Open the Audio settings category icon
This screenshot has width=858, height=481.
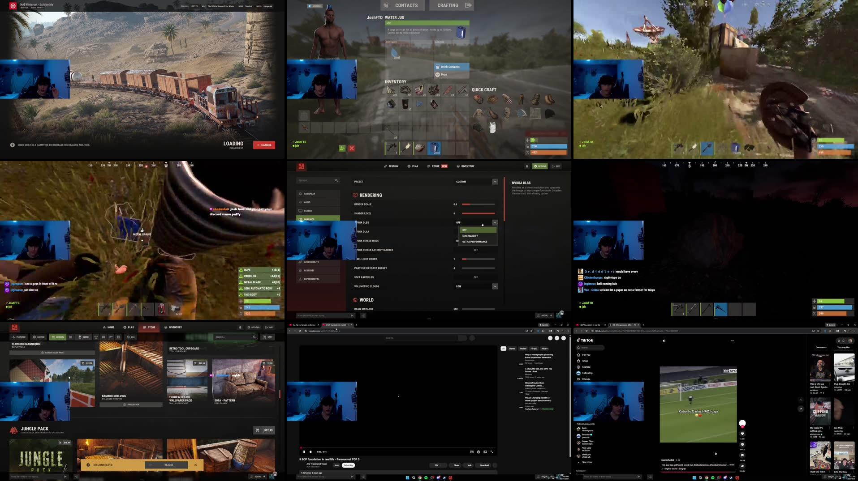[301, 202]
